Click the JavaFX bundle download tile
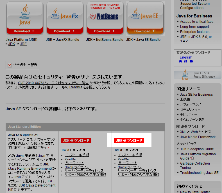This screenshot has width=222, height=193. click(65, 18)
